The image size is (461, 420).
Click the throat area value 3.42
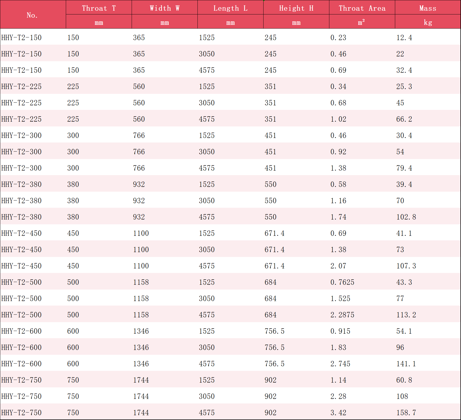pos(338,413)
